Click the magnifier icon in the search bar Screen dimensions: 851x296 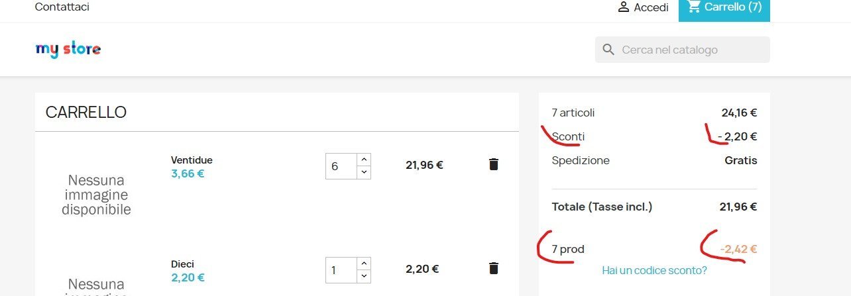pos(608,50)
